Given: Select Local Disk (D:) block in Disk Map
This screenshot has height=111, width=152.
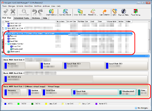Looking at the screenshot, I should (x=126, y=66).
